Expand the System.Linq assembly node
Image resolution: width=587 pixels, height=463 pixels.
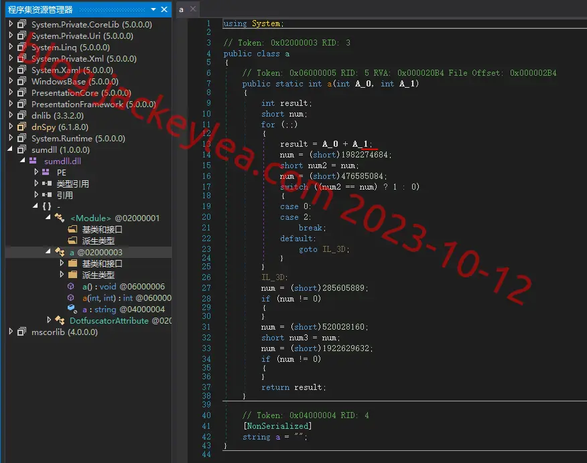click(x=11, y=47)
